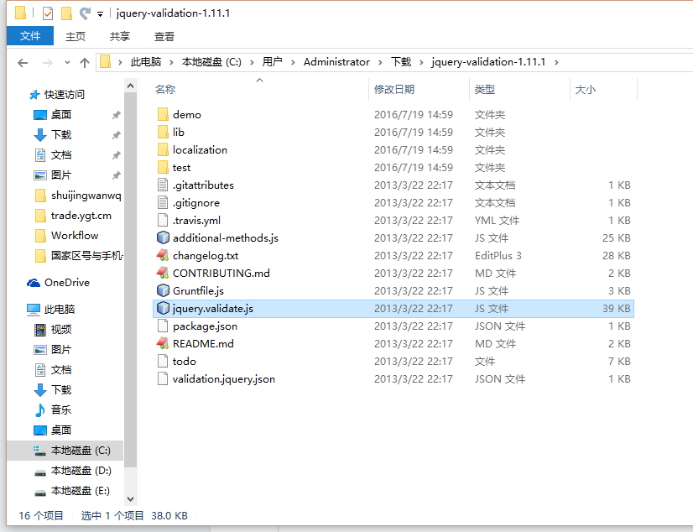Select the .gitignore file icon
The height and width of the screenshot is (532, 693).
(163, 203)
